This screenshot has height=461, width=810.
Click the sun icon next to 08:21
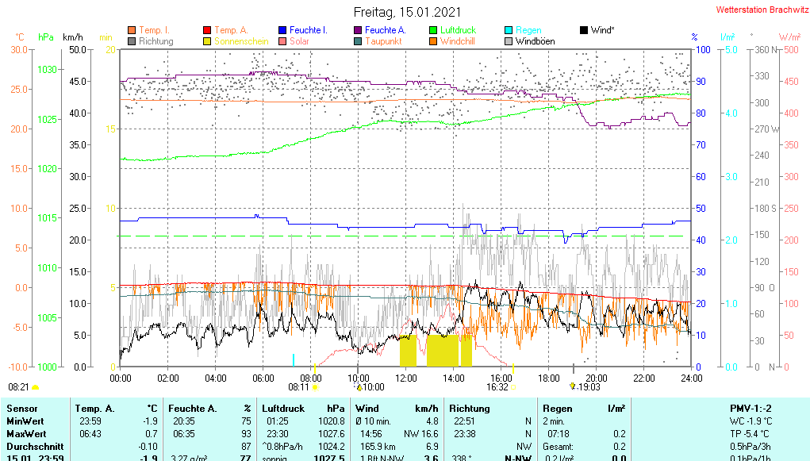point(35,387)
